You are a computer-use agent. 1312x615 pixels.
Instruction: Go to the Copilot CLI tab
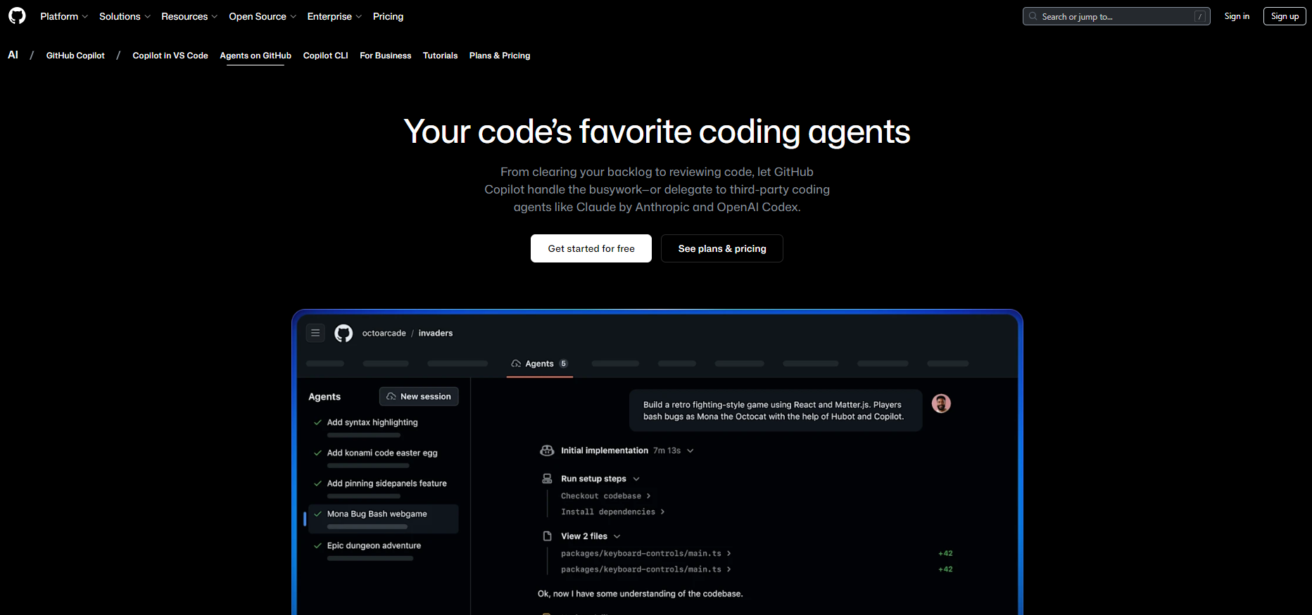point(326,56)
